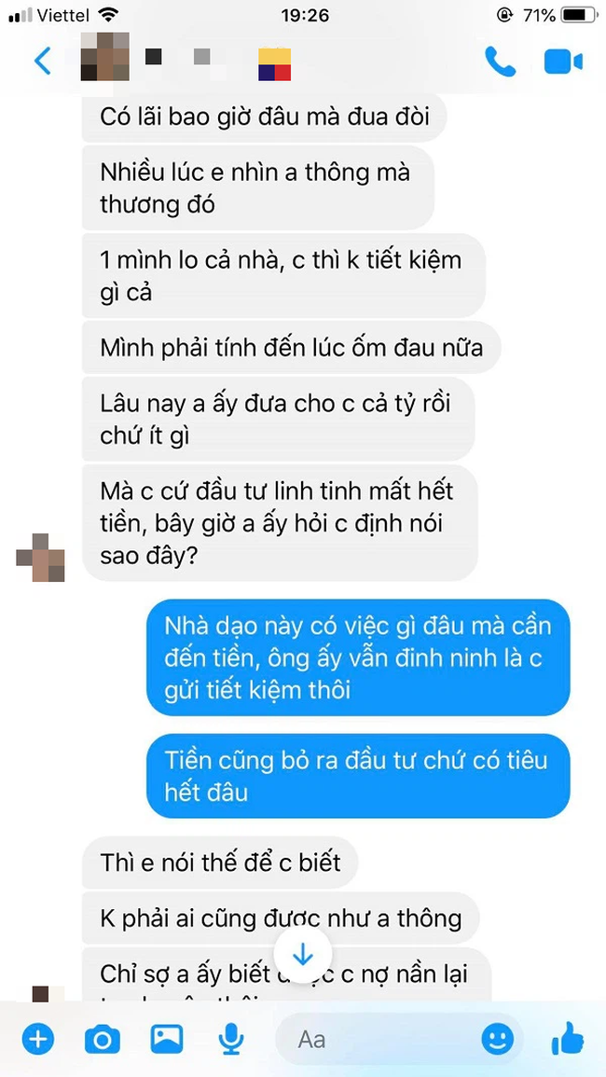Image resolution: width=606 pixels, height=1077 pixels.
Task: Open emoji picker smiley icon
Action: pos(498,1040)
